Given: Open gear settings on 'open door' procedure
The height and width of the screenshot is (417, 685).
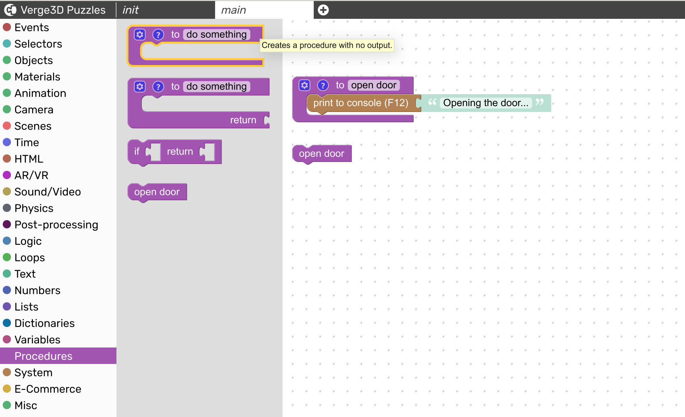Looking at the screenshot, I should coord(304,85).
